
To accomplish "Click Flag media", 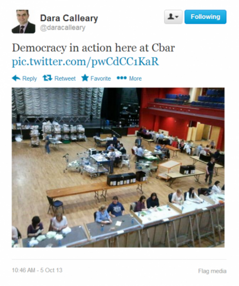I will (x=212, y=271).
